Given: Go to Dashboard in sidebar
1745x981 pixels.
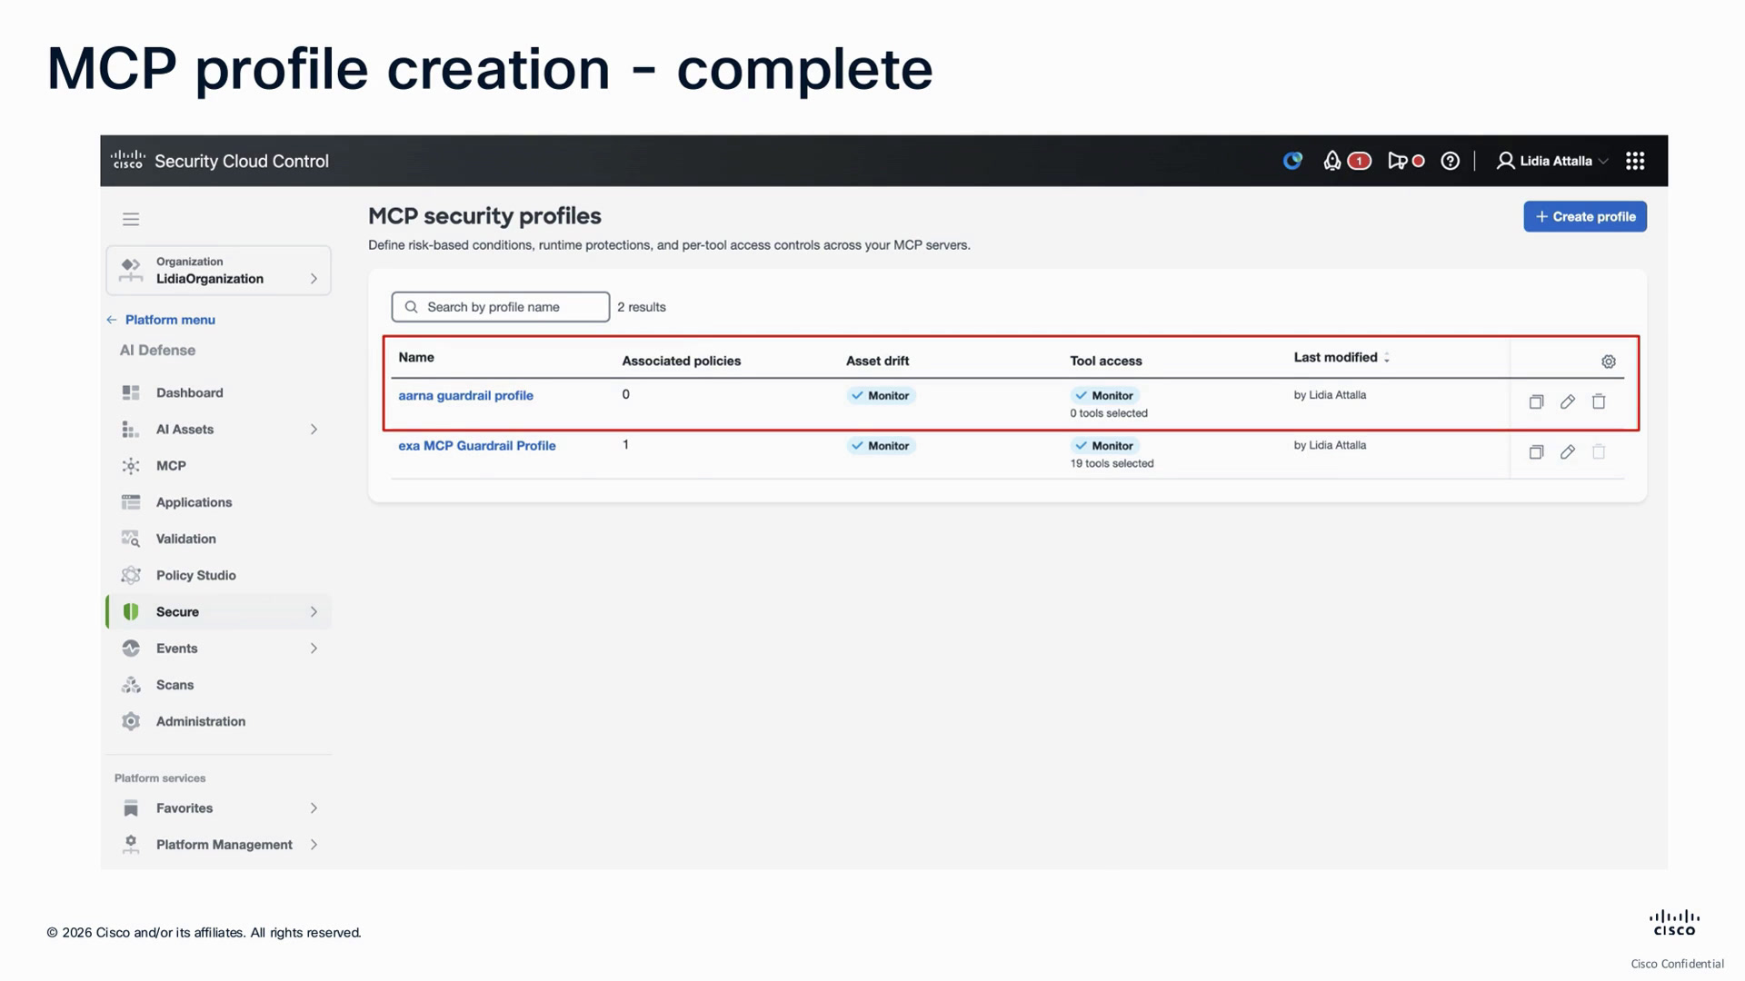Looking at the screenshot, I should click(189, 392).
